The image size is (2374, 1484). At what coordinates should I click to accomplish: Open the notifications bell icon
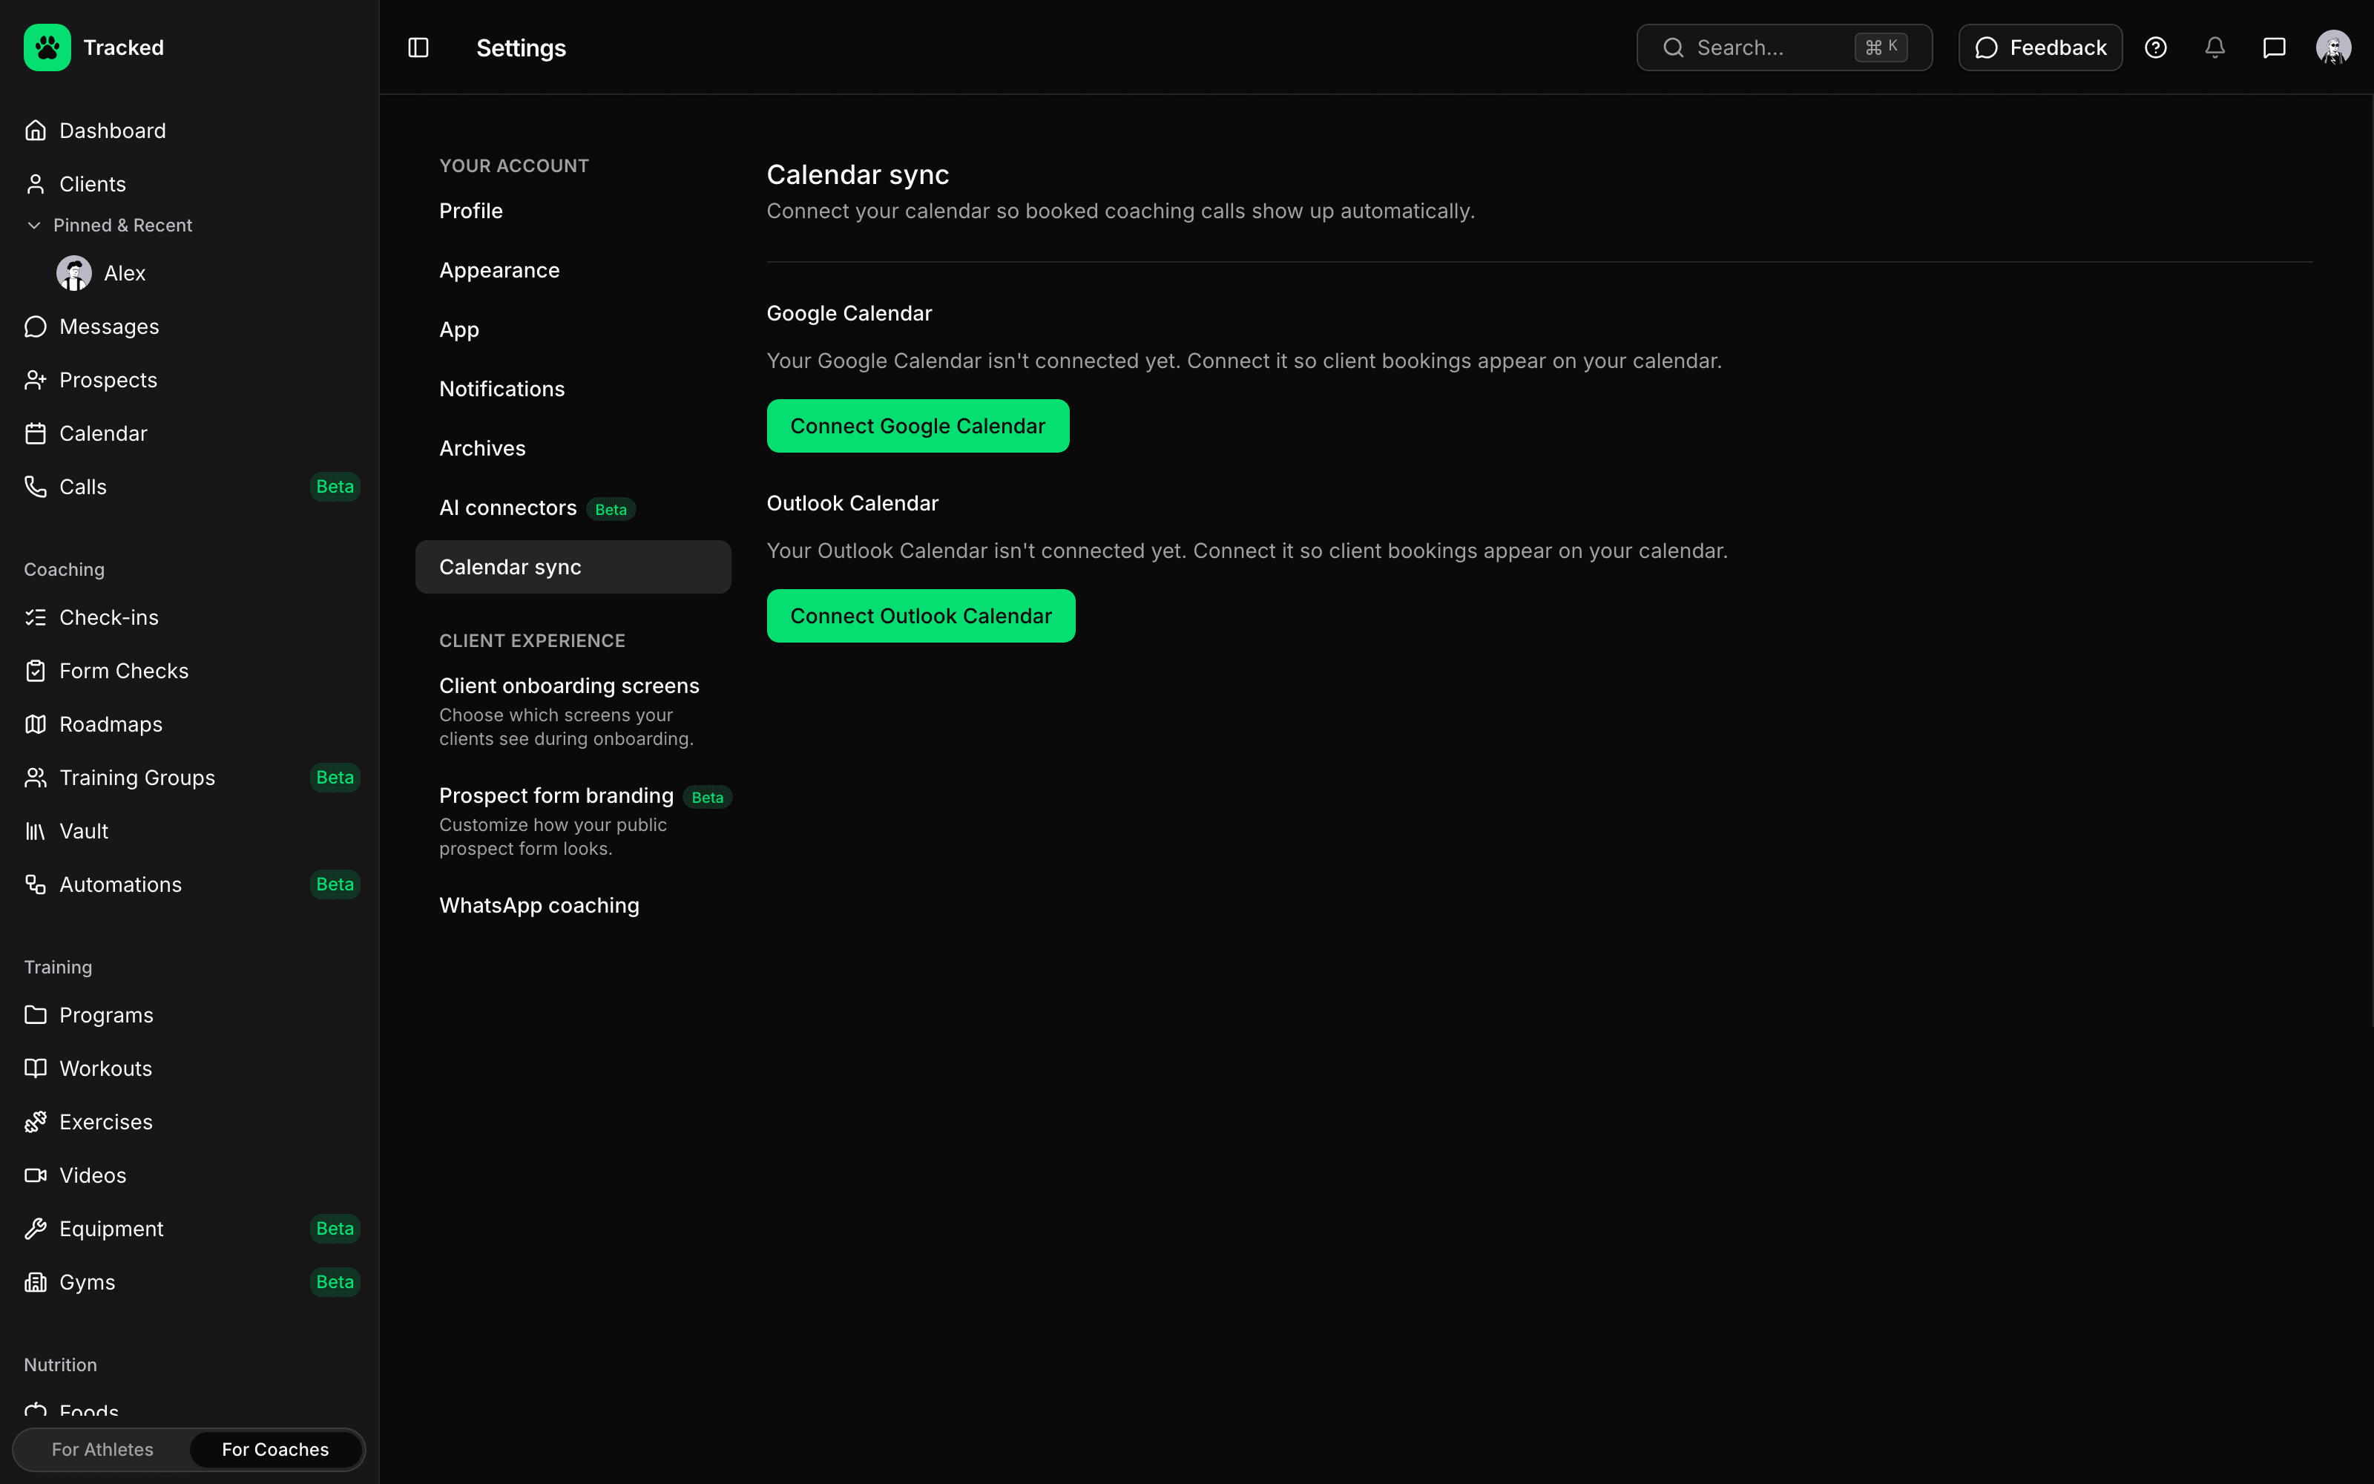[2214, 47]
